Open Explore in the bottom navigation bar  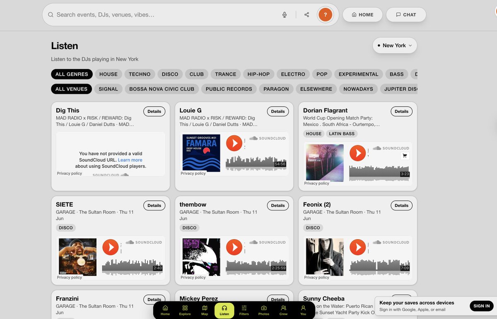point(185,310)
